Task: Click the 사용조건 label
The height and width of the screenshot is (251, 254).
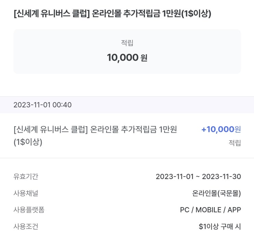Action: [x=26, y=226]
